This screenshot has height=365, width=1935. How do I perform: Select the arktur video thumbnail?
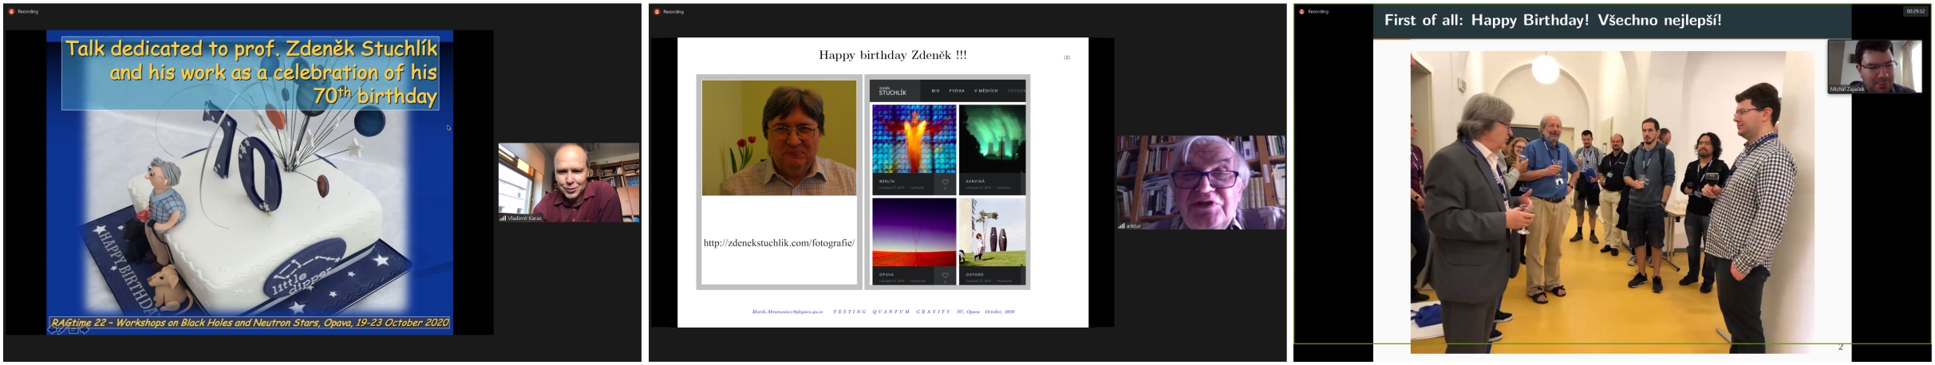[x=1201, y=182]
